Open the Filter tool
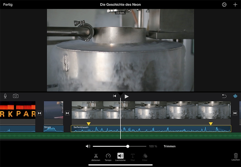The image size is (241, 167). [x=145, y=157]
